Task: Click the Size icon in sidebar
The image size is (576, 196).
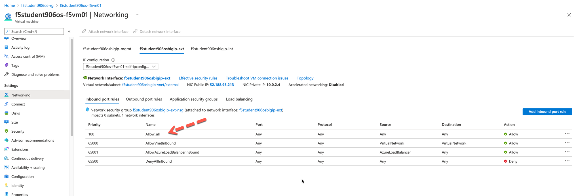Action: (7, 122)
